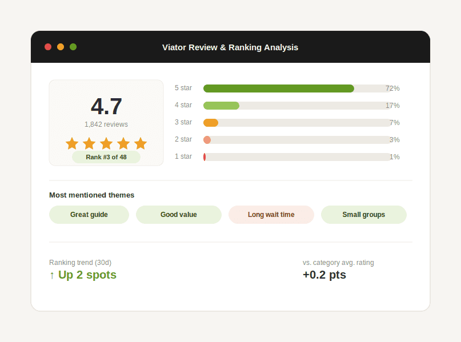Click the 1,842 reviews count
The image size is (461, 342).
(x=106, y=124)
